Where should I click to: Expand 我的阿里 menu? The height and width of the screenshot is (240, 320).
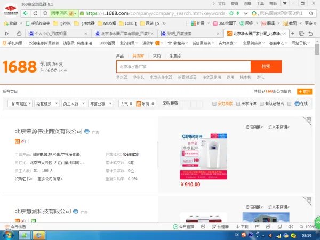pos(129,43)
